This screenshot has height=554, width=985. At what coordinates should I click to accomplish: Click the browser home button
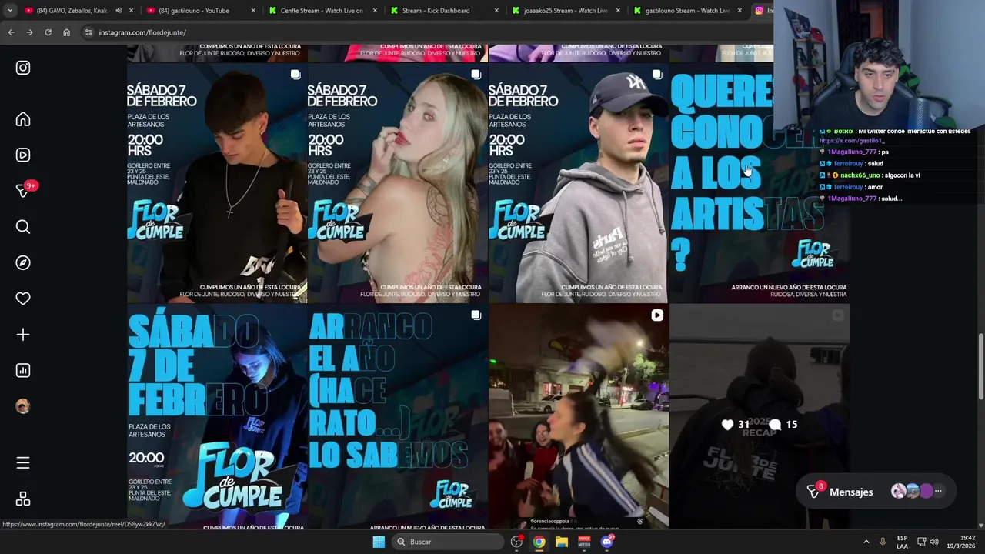[x=66, y=32]
